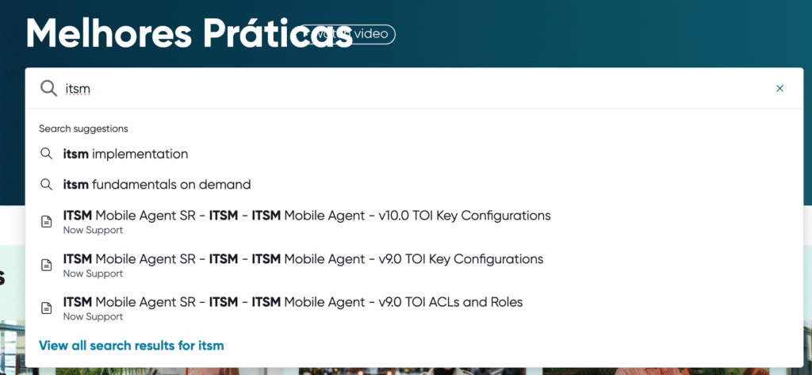The height and width of the screenshot is (375, 812).
Task: Select magnifier icon beside itsm fundamentals on demand
Action: click(47, 185)
